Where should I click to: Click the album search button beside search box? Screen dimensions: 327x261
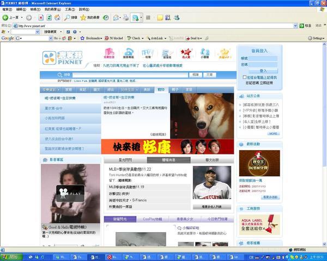tap(196, 74)
